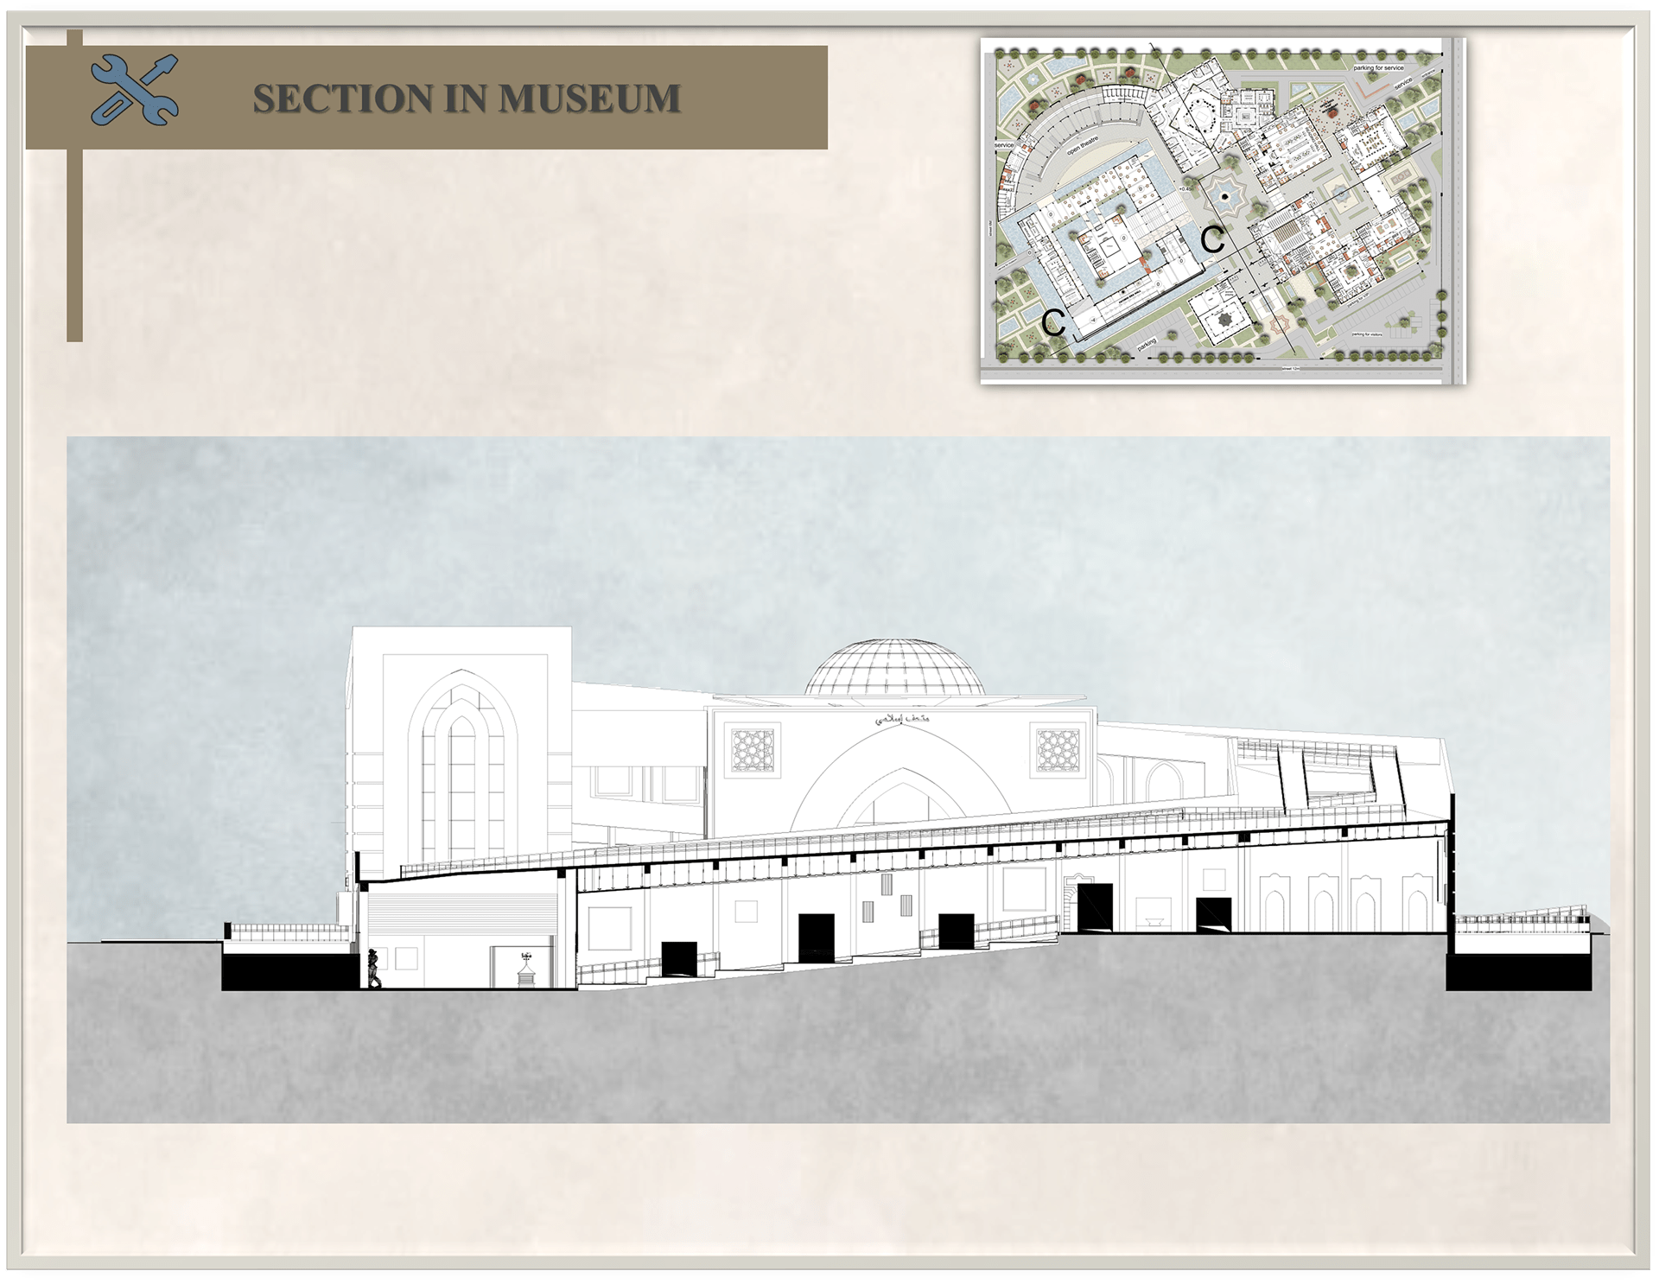The image size is (1659, 1284).
Task: Click the 'C' section marker beside the star fountain
Action: tap(1212, 239)
